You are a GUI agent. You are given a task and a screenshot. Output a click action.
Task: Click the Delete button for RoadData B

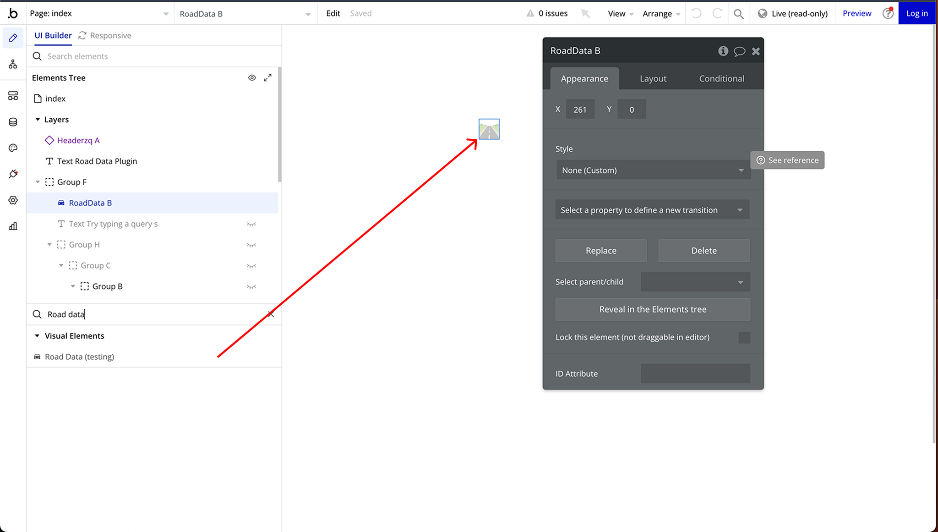click(x=703, y=250)
